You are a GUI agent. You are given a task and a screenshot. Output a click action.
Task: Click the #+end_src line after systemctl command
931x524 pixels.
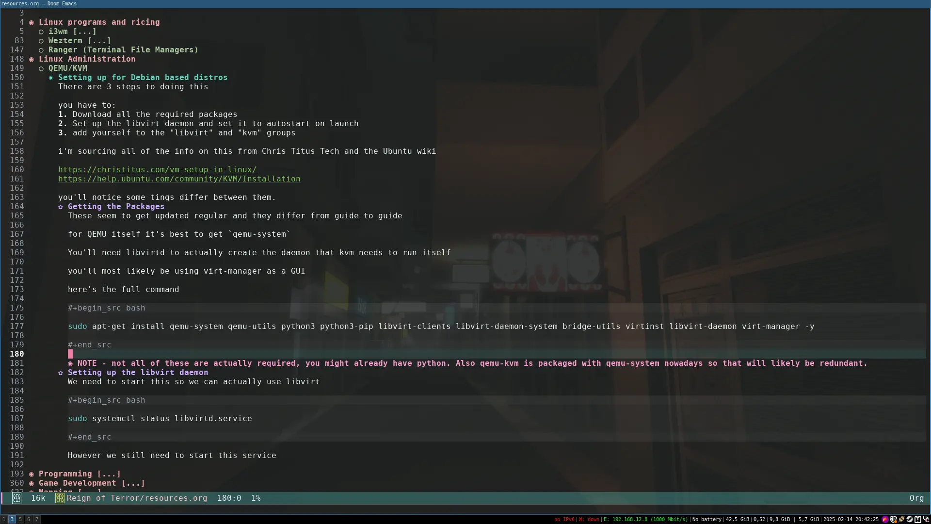point(89,437)
